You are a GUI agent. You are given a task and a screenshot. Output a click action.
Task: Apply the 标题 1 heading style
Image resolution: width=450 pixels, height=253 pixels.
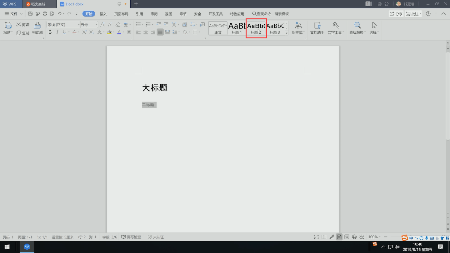(x=237, y=28)
